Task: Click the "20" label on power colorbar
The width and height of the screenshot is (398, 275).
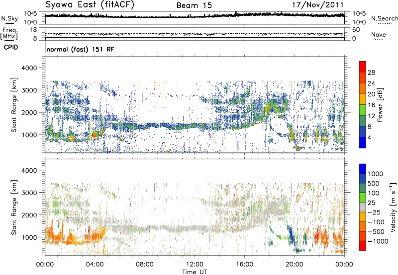Action: 371,94
